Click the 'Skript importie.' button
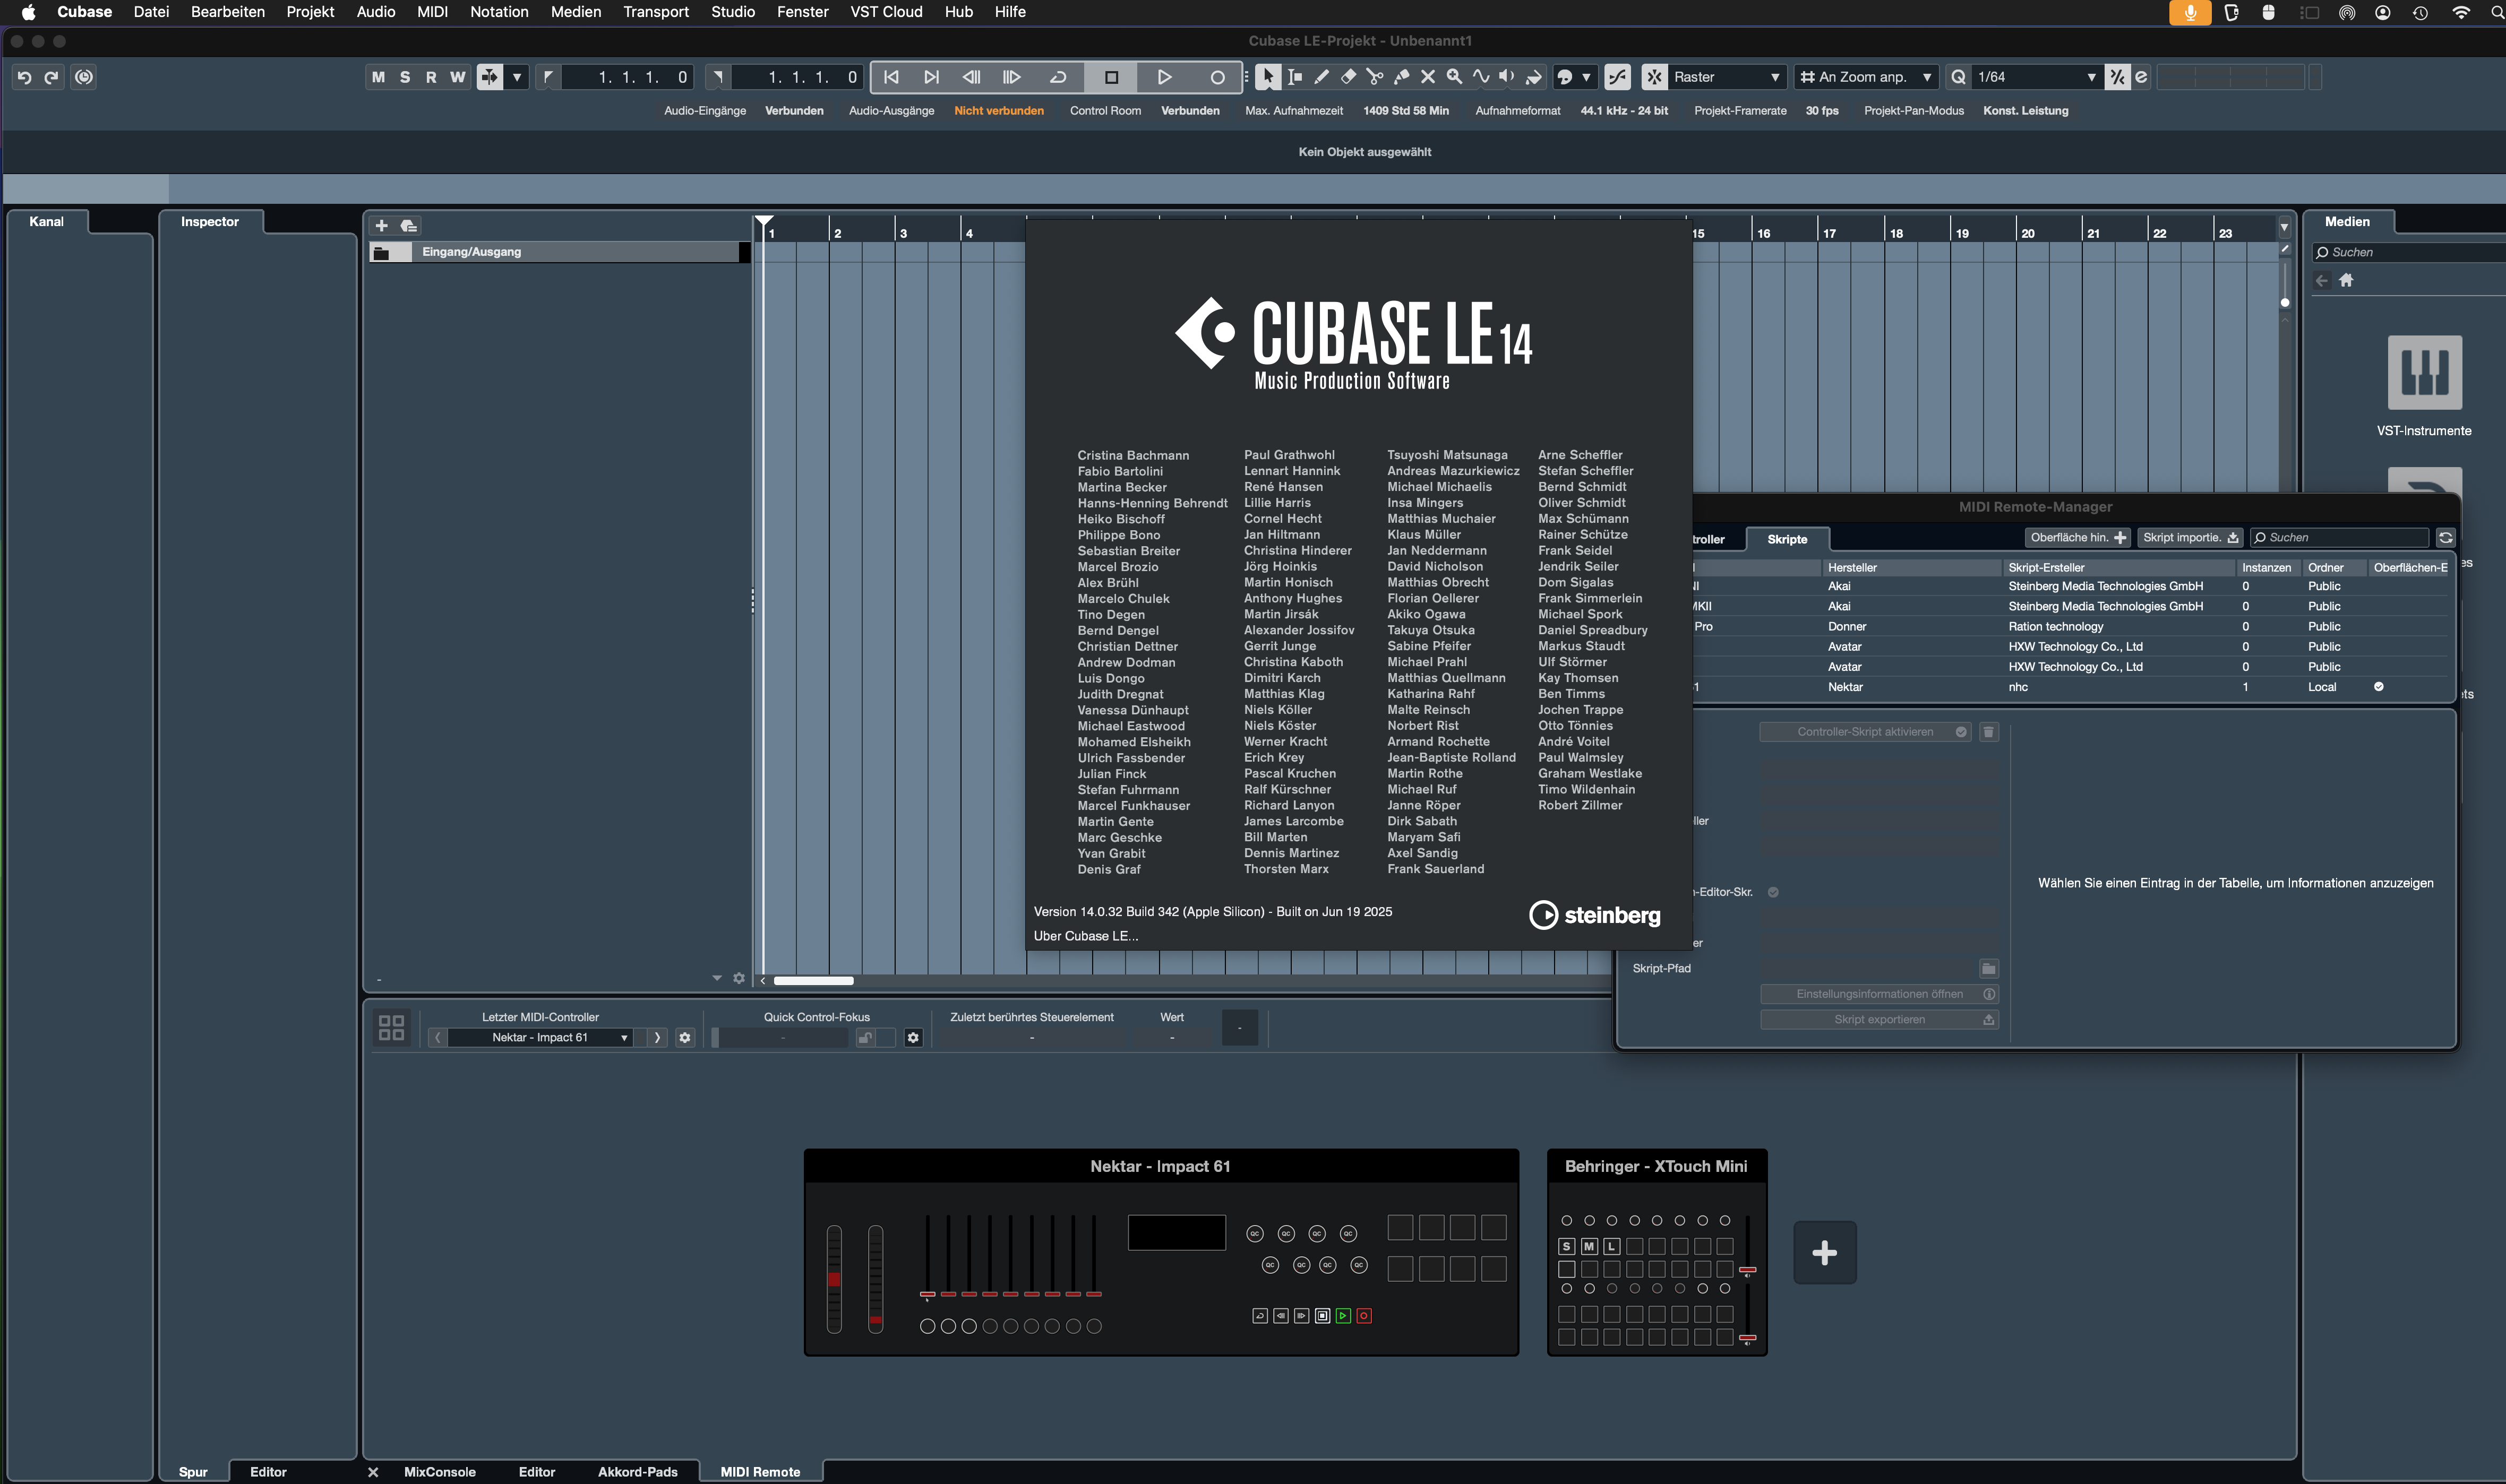 click(2190, 538)
